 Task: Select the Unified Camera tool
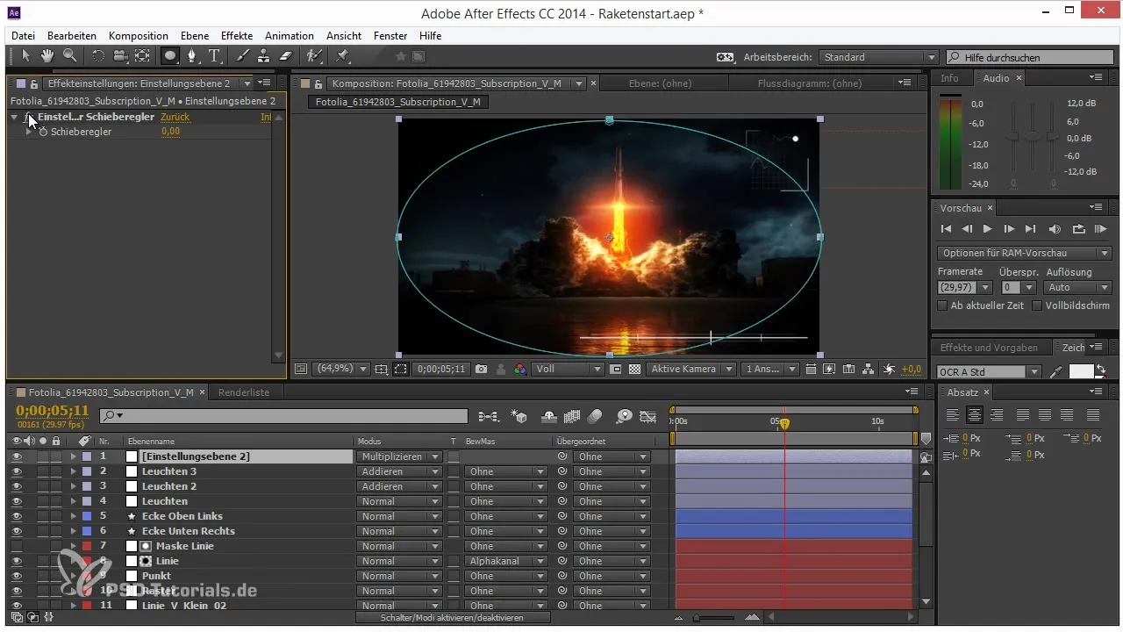pyautogui.click(x=120, y=56)
